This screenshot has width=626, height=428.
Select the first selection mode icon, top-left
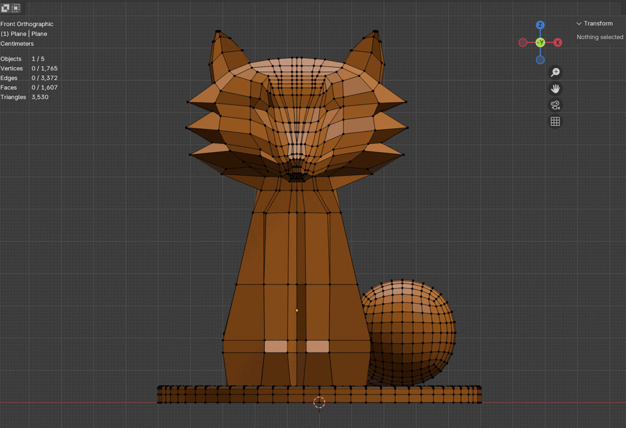click(x=5, y=8)
